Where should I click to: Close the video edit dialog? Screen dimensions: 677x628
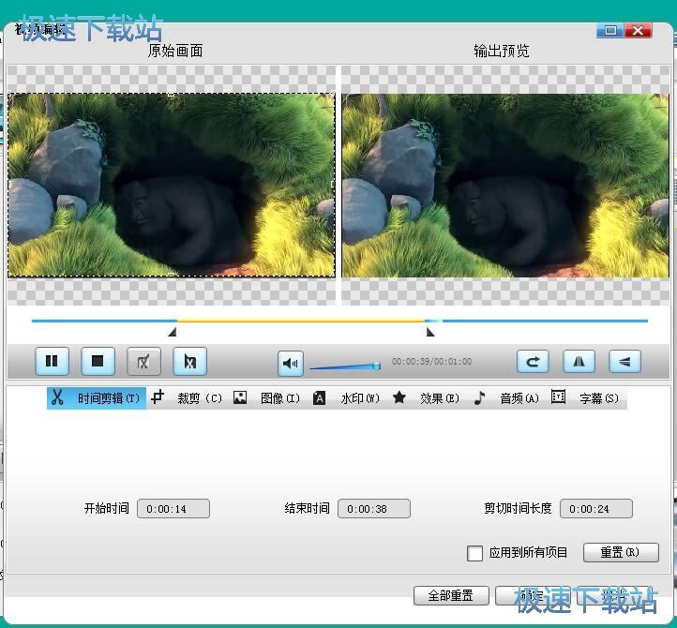[638, 30]
